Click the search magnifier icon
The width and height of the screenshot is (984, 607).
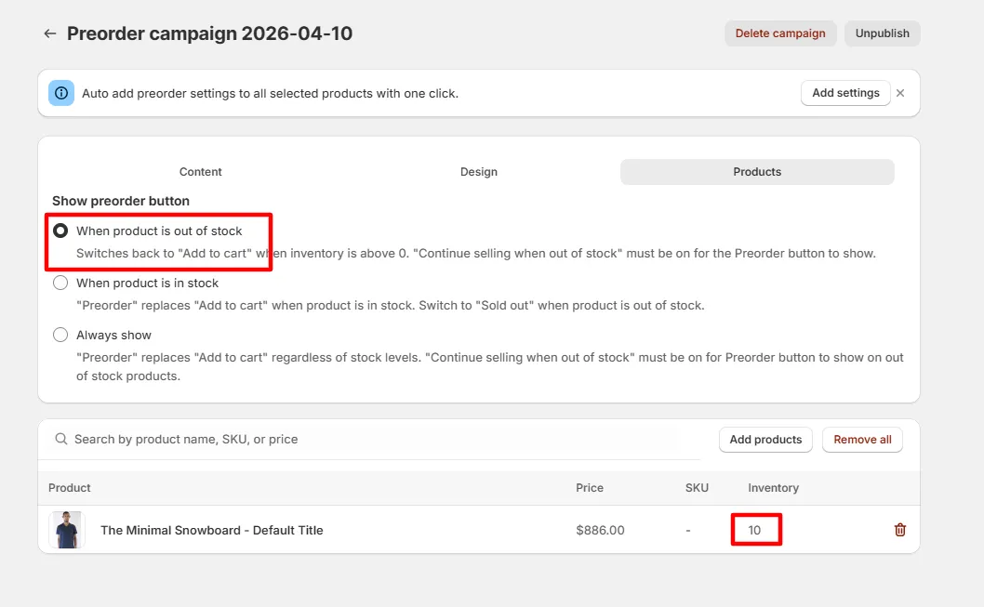60,439
